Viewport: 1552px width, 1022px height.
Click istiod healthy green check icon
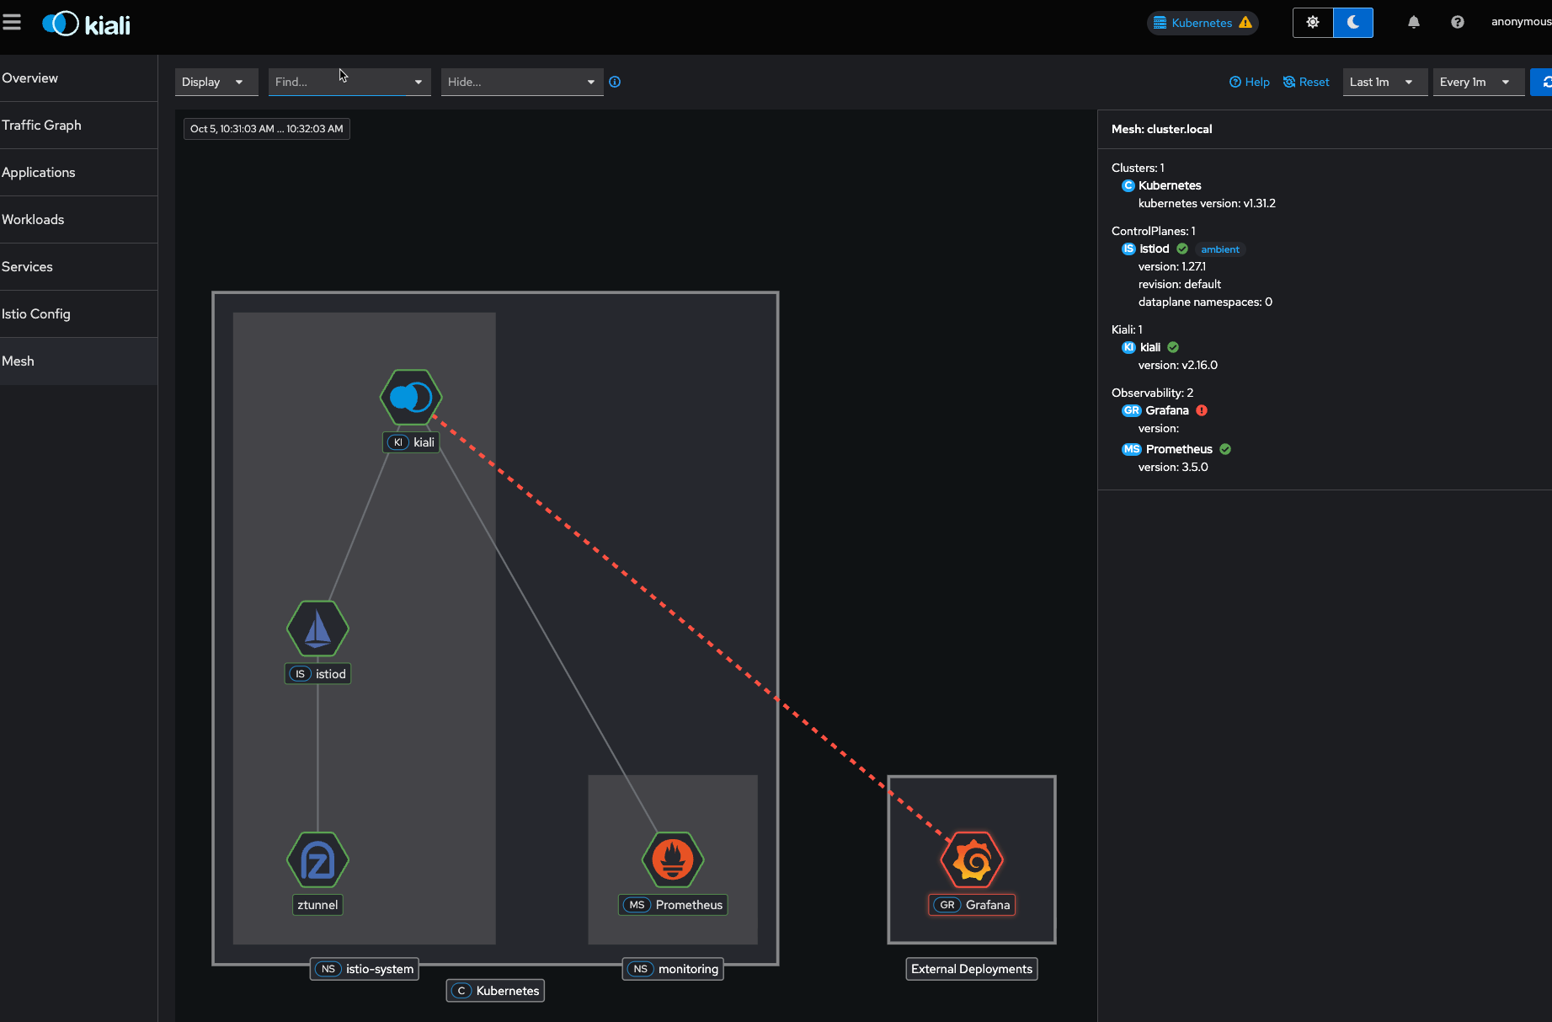click(x=1182, y=249)
